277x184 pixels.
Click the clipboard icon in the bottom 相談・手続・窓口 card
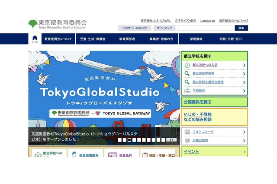coord(145,155)
